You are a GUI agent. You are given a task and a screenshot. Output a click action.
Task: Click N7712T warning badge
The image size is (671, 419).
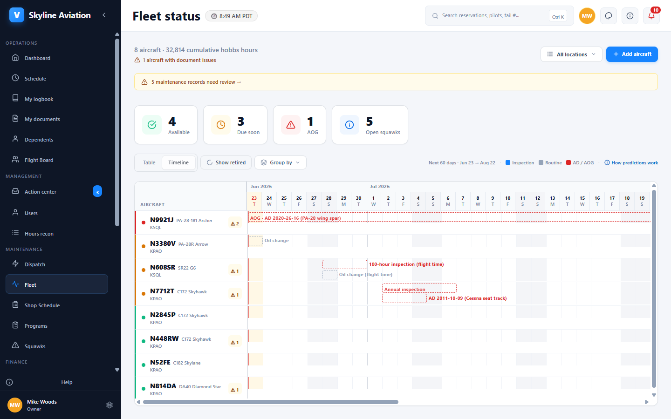[235, 295]
